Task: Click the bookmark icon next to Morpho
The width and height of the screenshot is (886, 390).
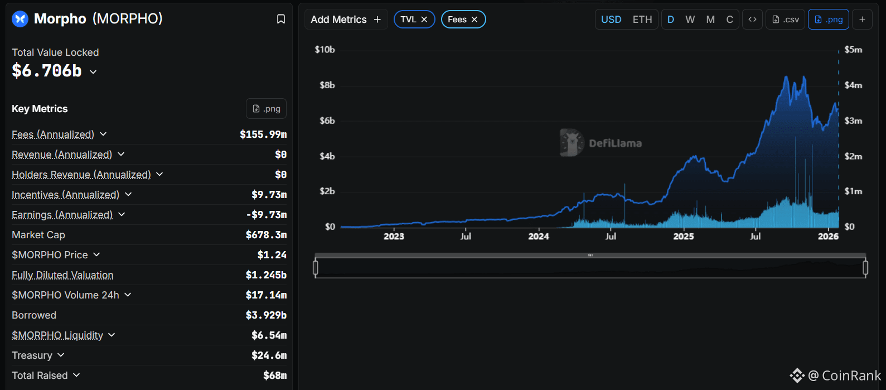Action: (281, 19)
